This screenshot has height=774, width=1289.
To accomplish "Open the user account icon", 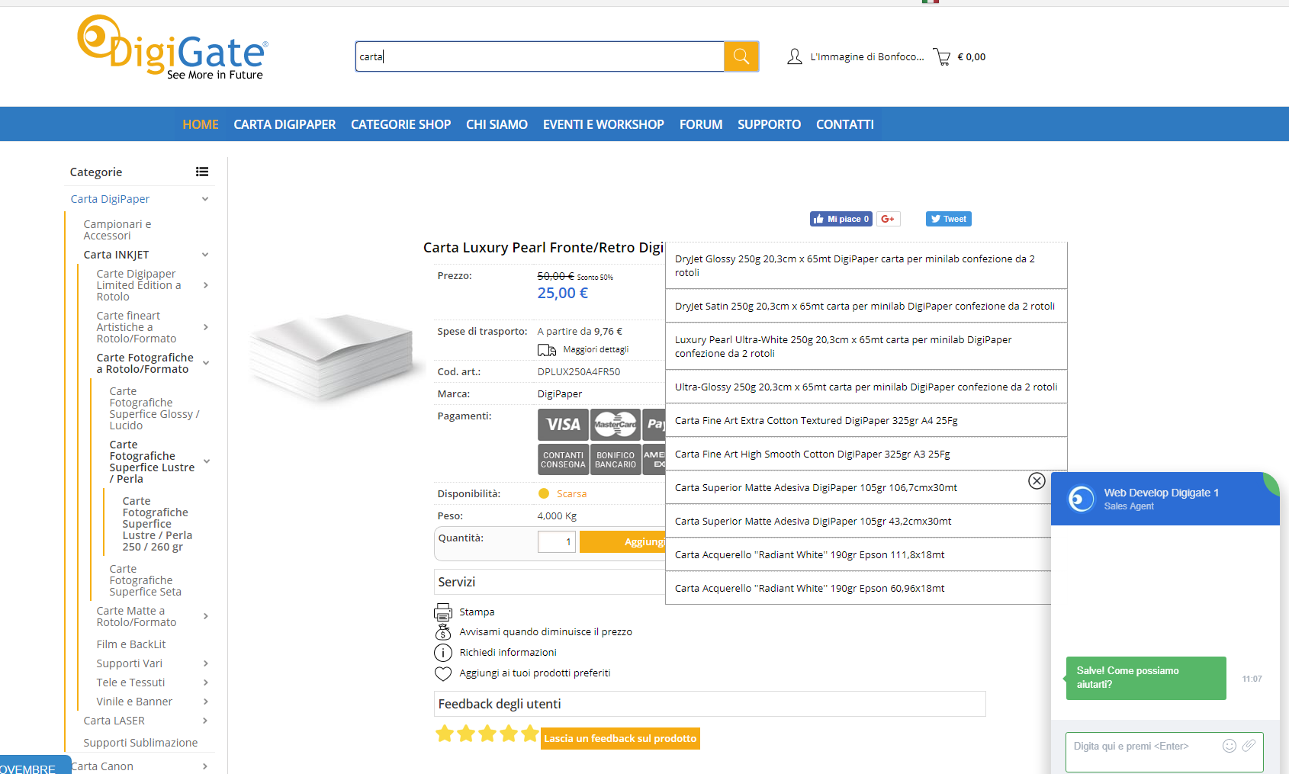I will (794, 56).
